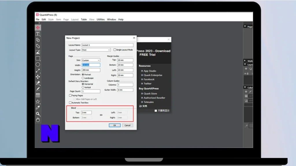
Task: Add new color plus icon in Colors panel
Action: (246, 92)
